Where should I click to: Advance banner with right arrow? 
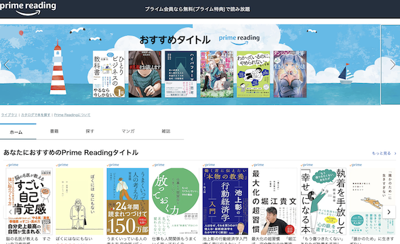[393, 65]
